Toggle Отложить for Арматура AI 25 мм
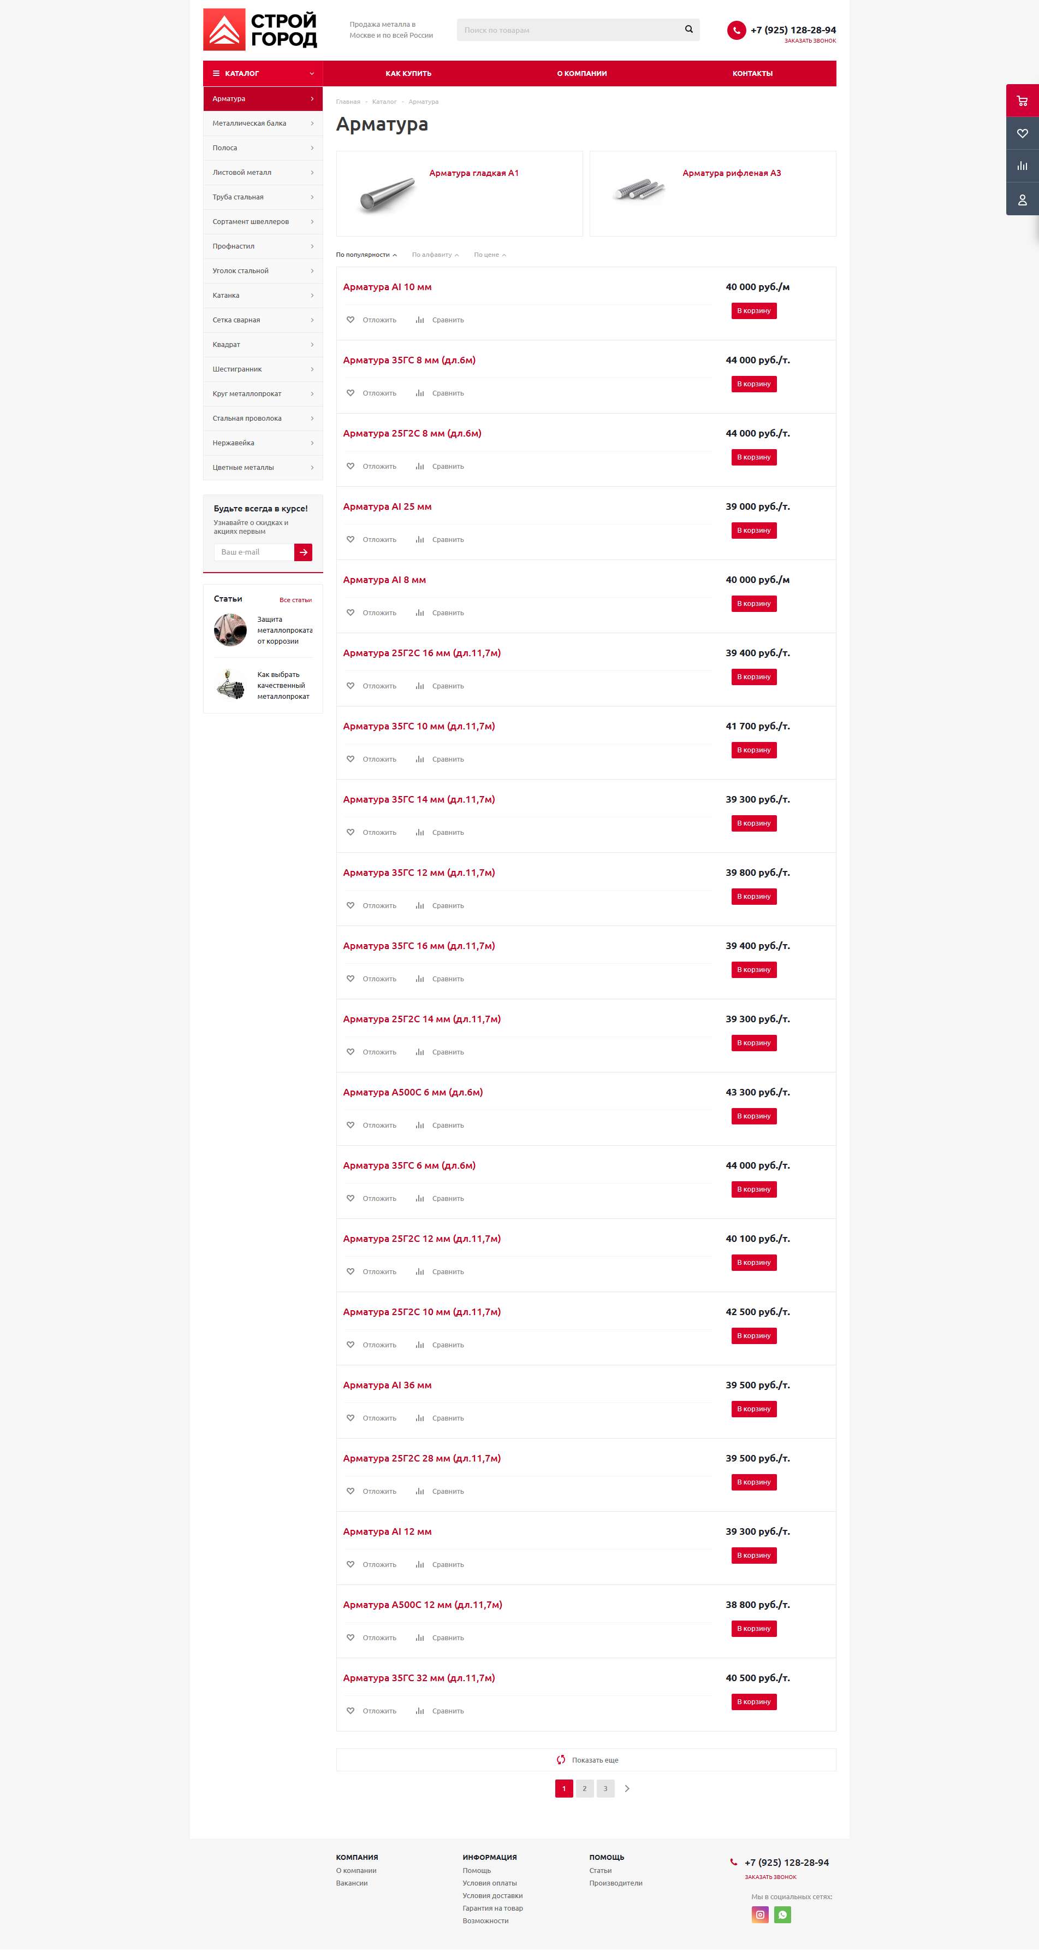This screenshot has width=1039, height=1950. [371, 539]
